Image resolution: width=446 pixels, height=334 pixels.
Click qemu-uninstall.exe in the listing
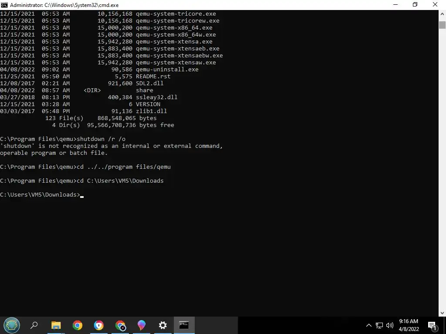tap(167, 69)
